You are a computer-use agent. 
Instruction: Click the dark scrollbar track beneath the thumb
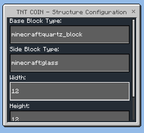[x=134, y=109]
